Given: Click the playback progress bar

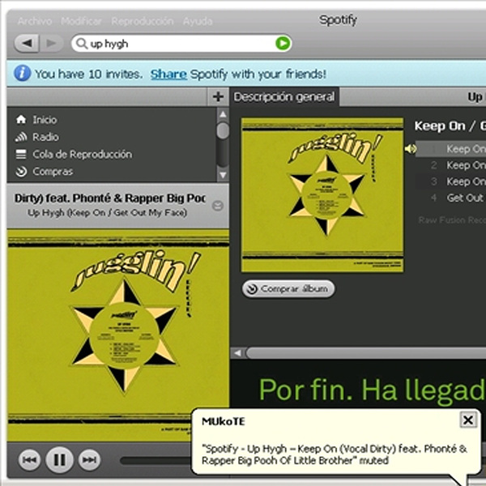Looking at the screenshot, I should (155, 461).
